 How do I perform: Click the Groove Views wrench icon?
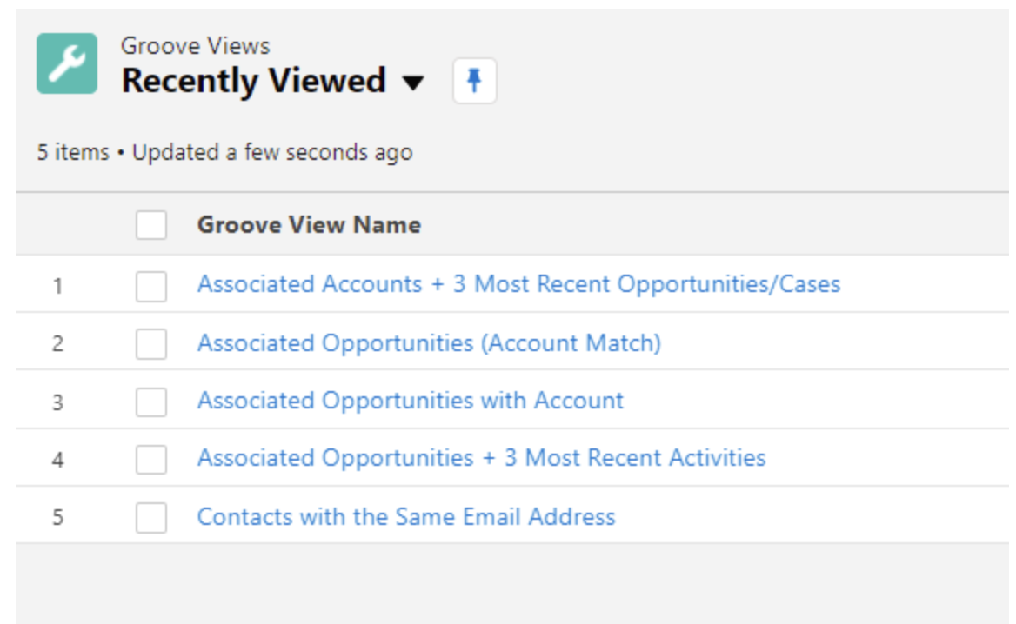point(67,63)
